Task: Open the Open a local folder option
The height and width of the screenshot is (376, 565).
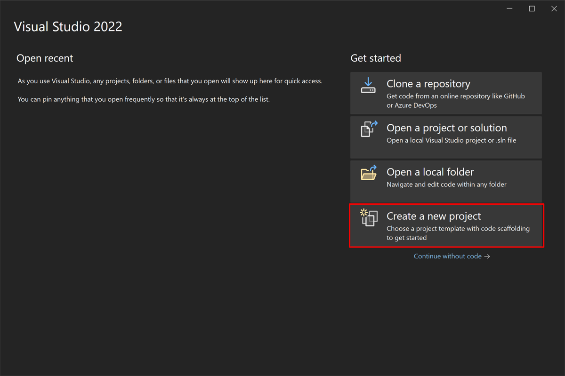Action: click(445, 181)
